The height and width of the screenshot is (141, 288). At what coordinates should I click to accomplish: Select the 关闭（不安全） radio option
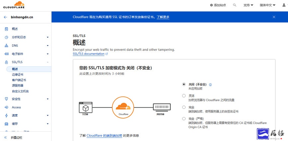click(184, 84)
